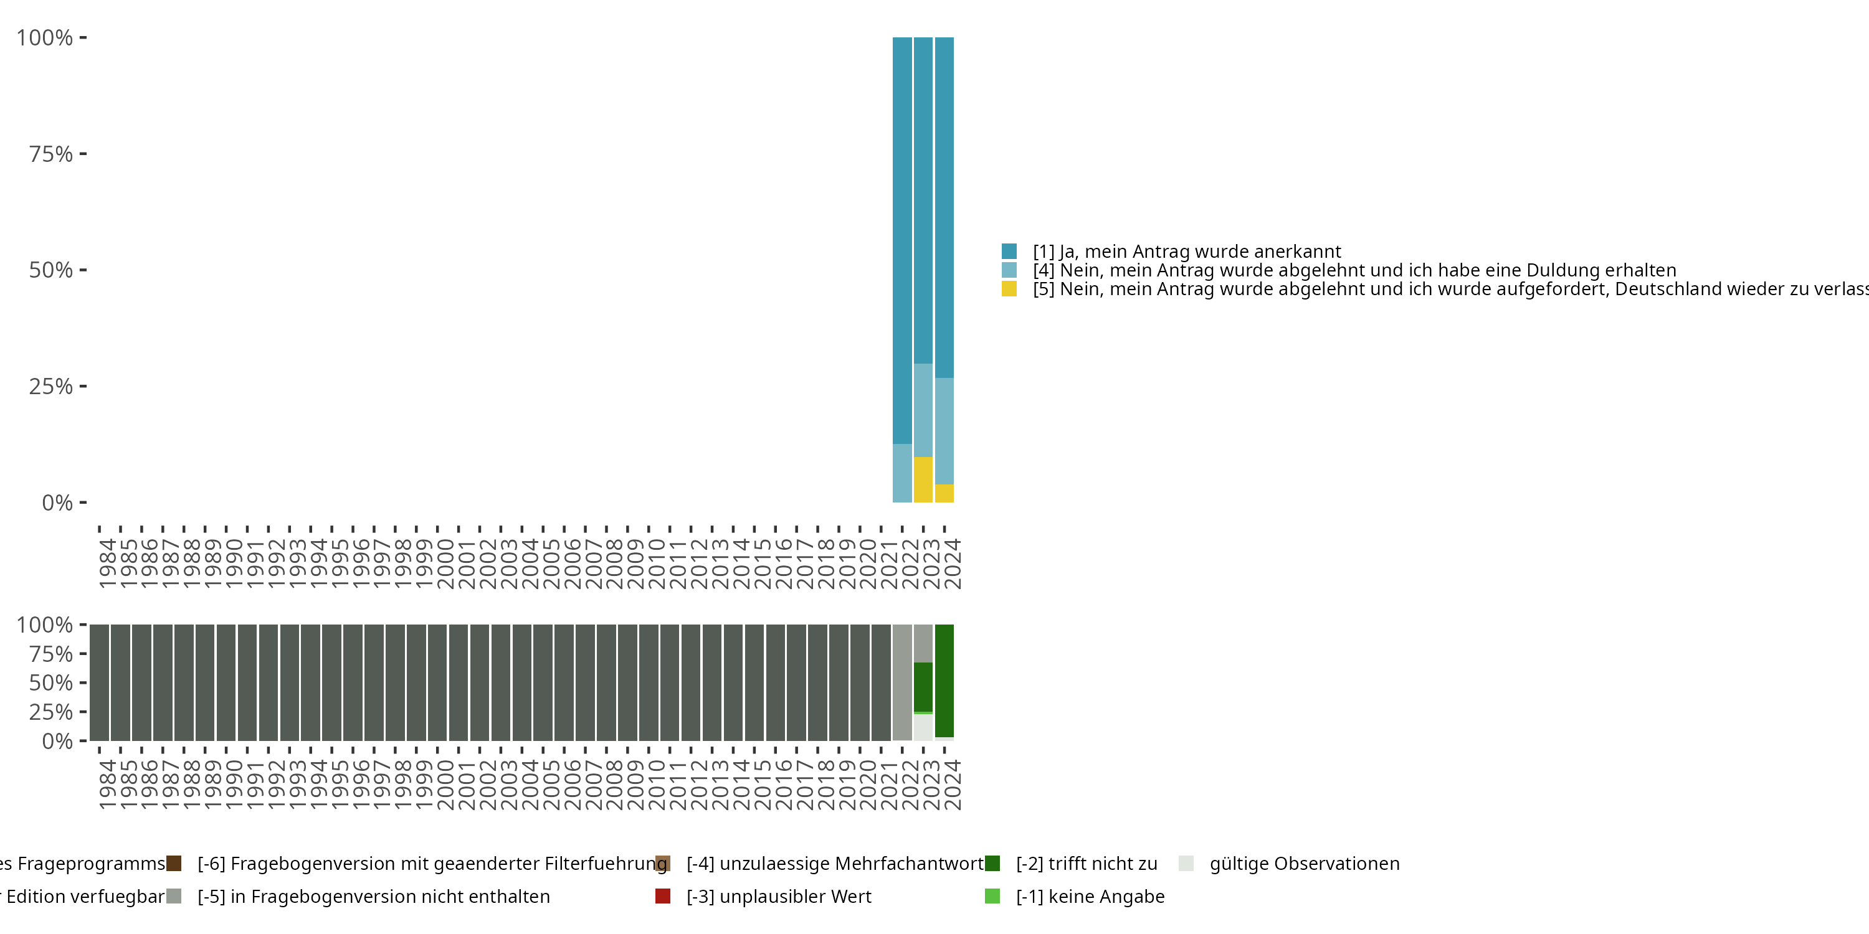
Task: Click the light blue segment of the 2024 bar
Action: [x=944, y=431]
